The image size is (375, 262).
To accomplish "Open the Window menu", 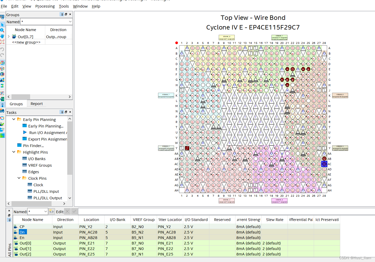I will 80,6.
